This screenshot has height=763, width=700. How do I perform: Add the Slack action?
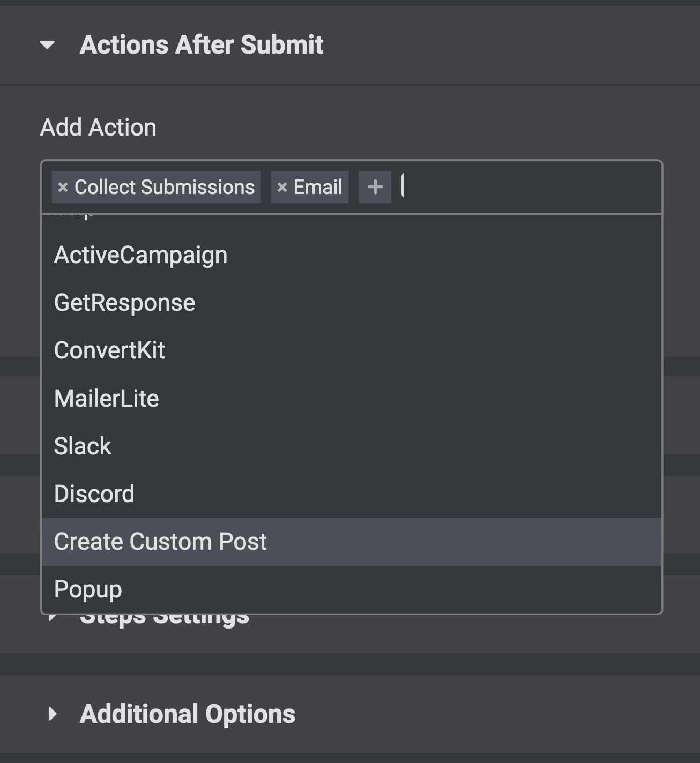83,446
